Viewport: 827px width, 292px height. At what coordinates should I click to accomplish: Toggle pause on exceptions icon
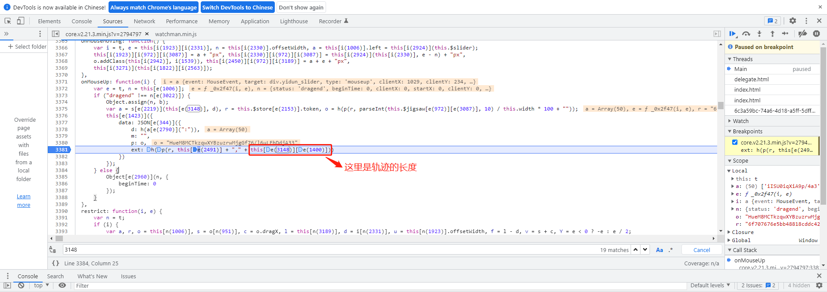(816, 34)
